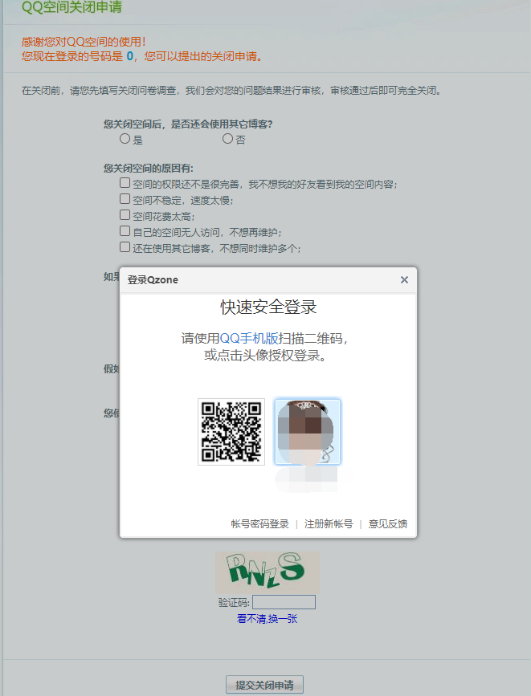Switch to 帐号密码登录
531x696 pixels.
point(259,524)
